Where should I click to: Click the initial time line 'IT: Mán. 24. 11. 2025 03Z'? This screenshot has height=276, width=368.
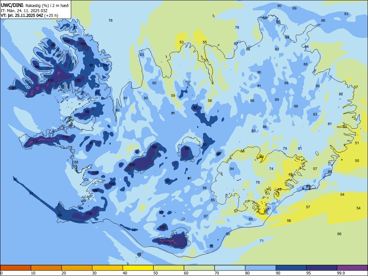coord(24,11)
